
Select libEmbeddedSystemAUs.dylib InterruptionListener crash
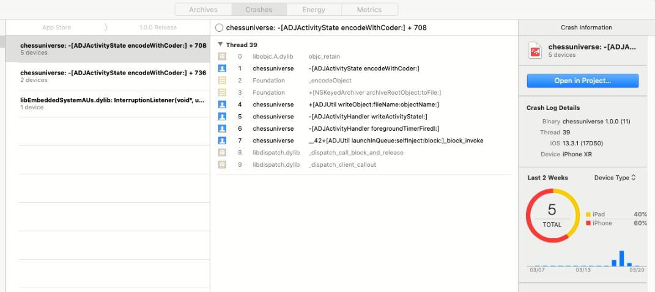(108, 104)
